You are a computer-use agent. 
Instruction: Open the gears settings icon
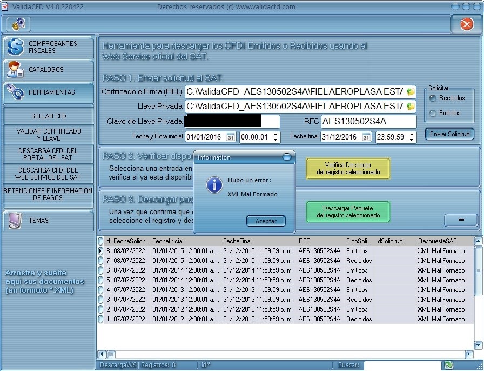pos(19,24)
